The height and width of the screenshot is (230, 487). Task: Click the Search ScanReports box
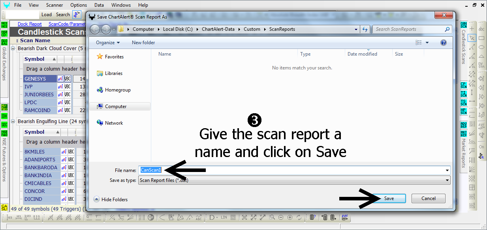412,29
